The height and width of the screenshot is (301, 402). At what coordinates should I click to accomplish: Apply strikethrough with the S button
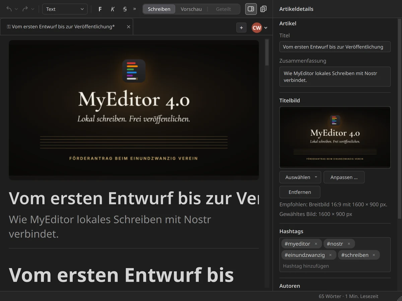[x=125, y=9]
